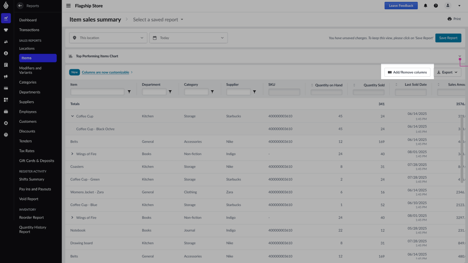Collapse the Coffee Cup row
The width and height of the screenshot is (468, 263).
tap(72, 116)
